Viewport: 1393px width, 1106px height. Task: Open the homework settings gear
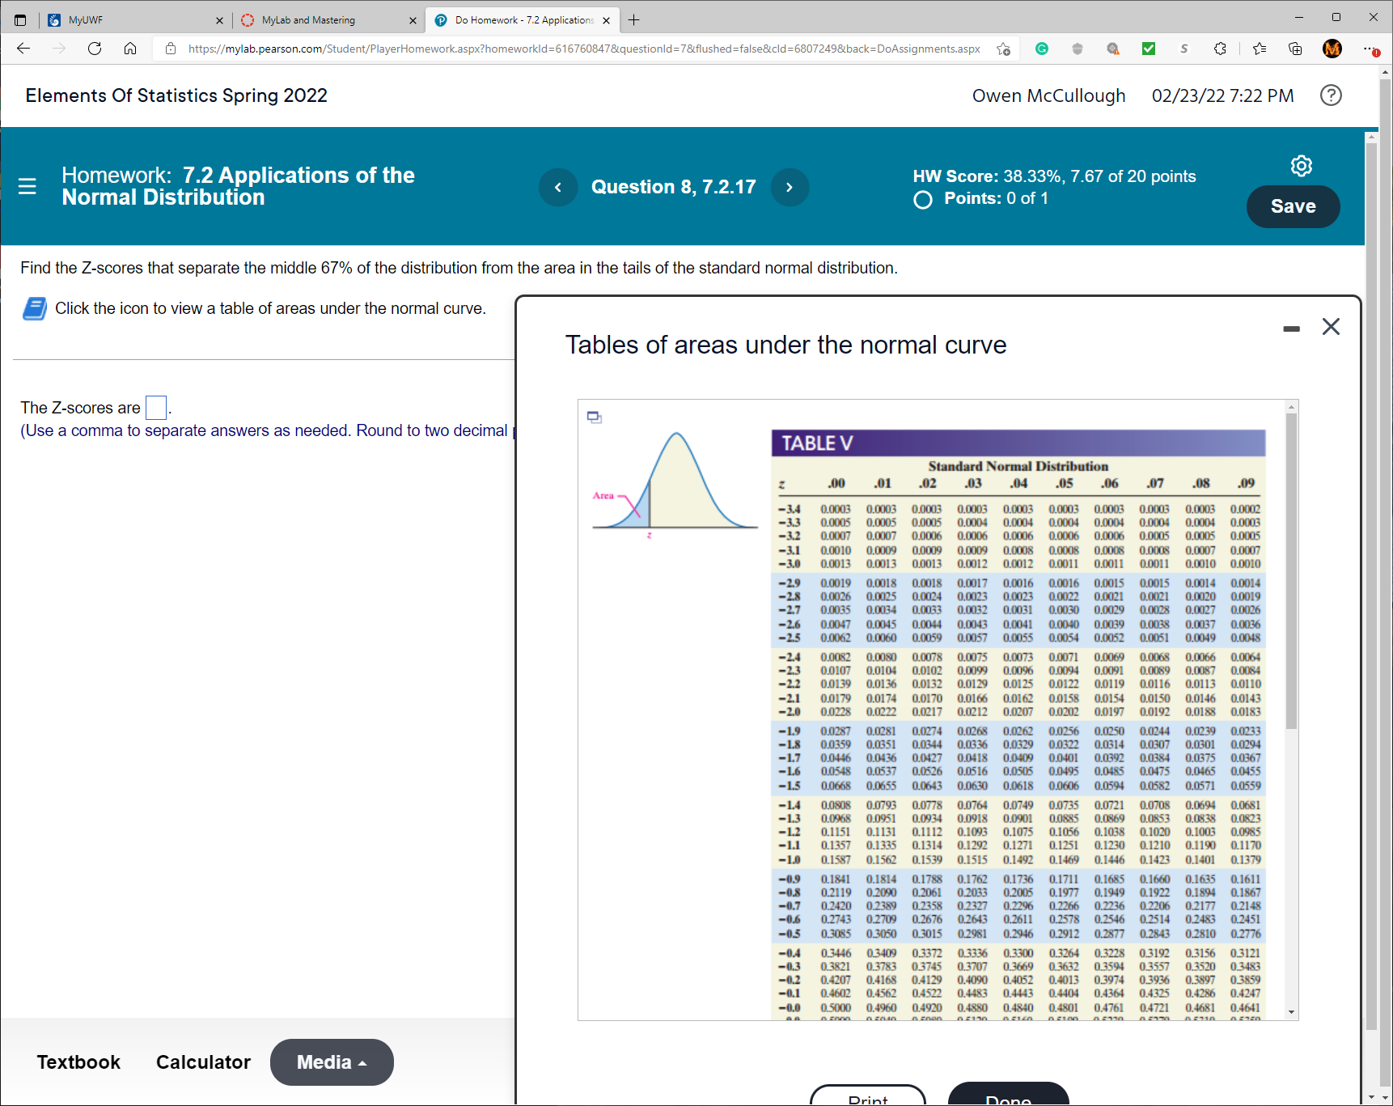[x=1302, y=166]
